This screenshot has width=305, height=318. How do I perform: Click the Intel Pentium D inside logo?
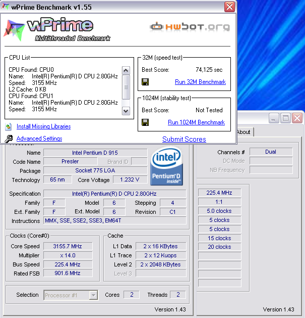(167, 166)
